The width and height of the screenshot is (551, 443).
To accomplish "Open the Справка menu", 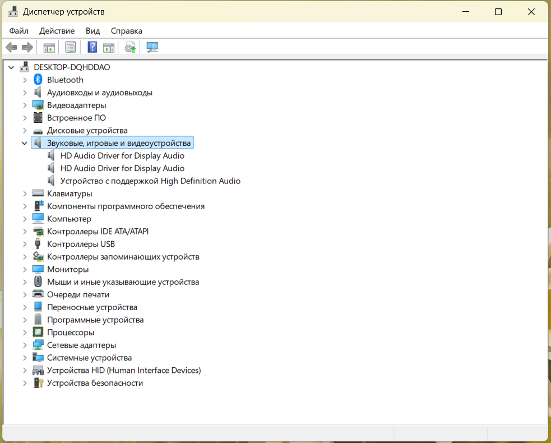I will coord(127,31).
